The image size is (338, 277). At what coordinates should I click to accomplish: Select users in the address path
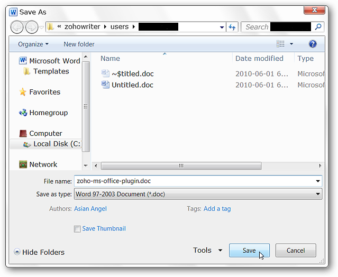point(120,27)
